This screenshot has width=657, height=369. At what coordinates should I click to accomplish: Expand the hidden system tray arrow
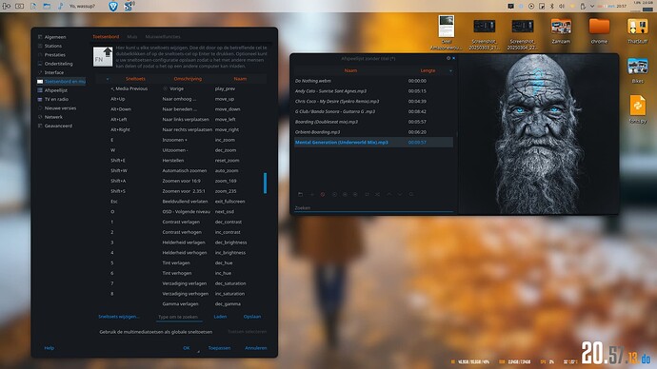(592, 6)
